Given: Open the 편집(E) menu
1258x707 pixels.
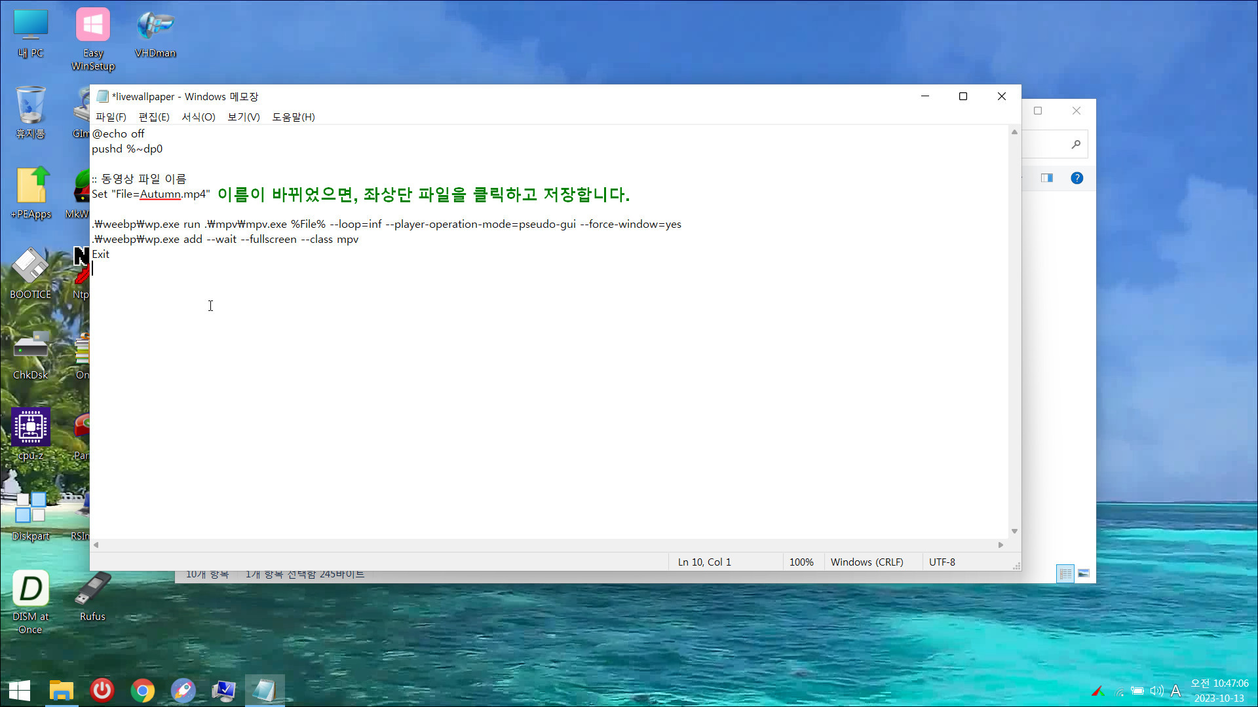Looking at the screenshot, I should (154, 117).
